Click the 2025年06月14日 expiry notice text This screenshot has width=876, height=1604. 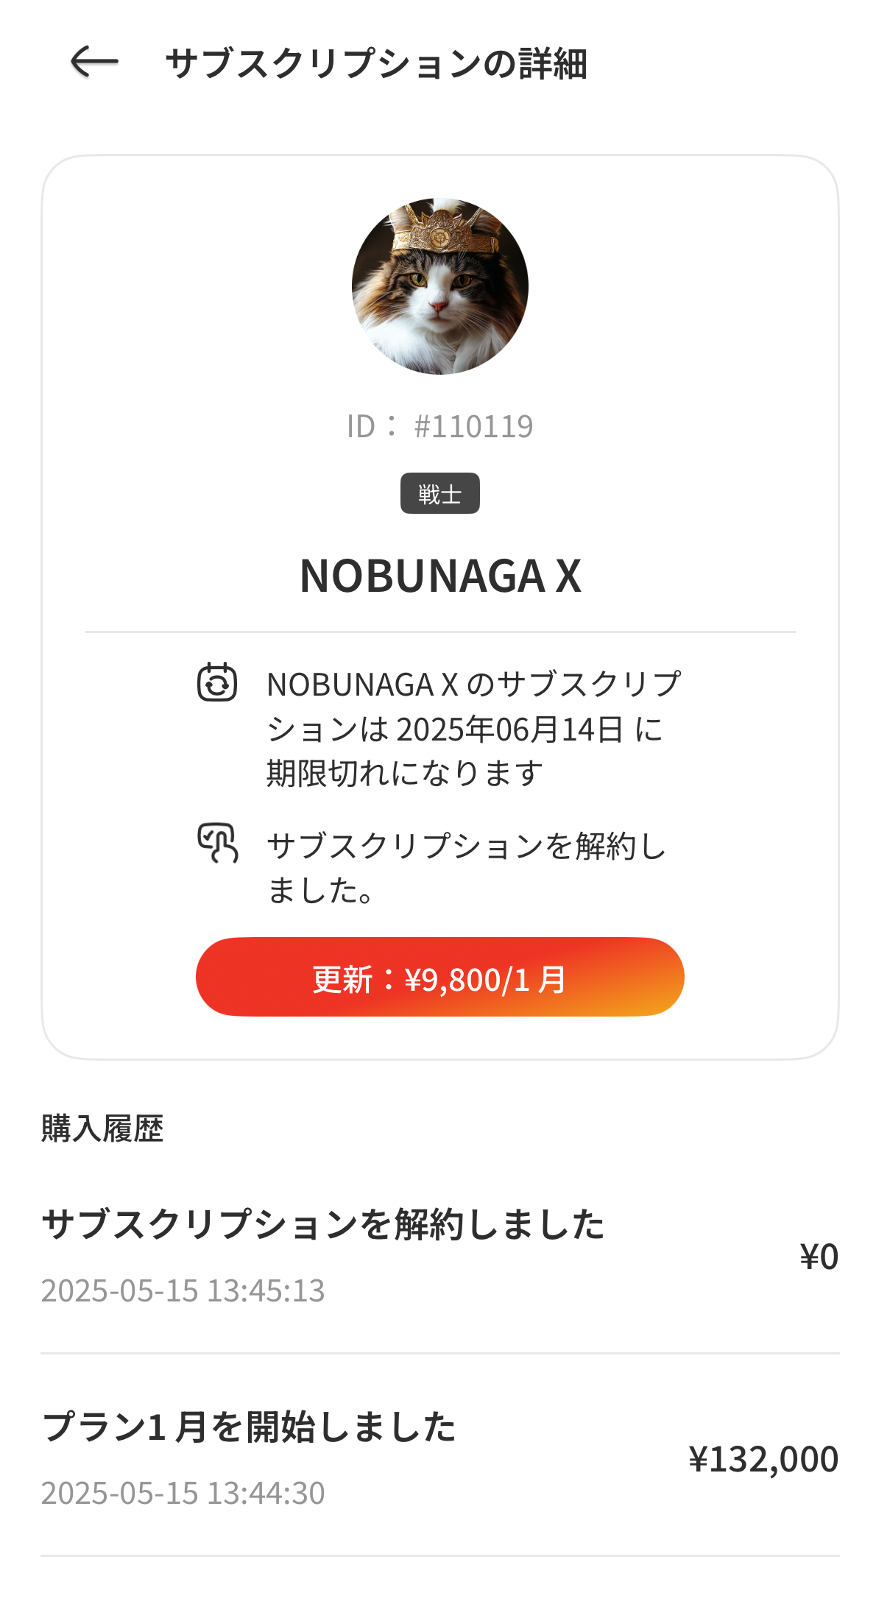coord(474,729)
